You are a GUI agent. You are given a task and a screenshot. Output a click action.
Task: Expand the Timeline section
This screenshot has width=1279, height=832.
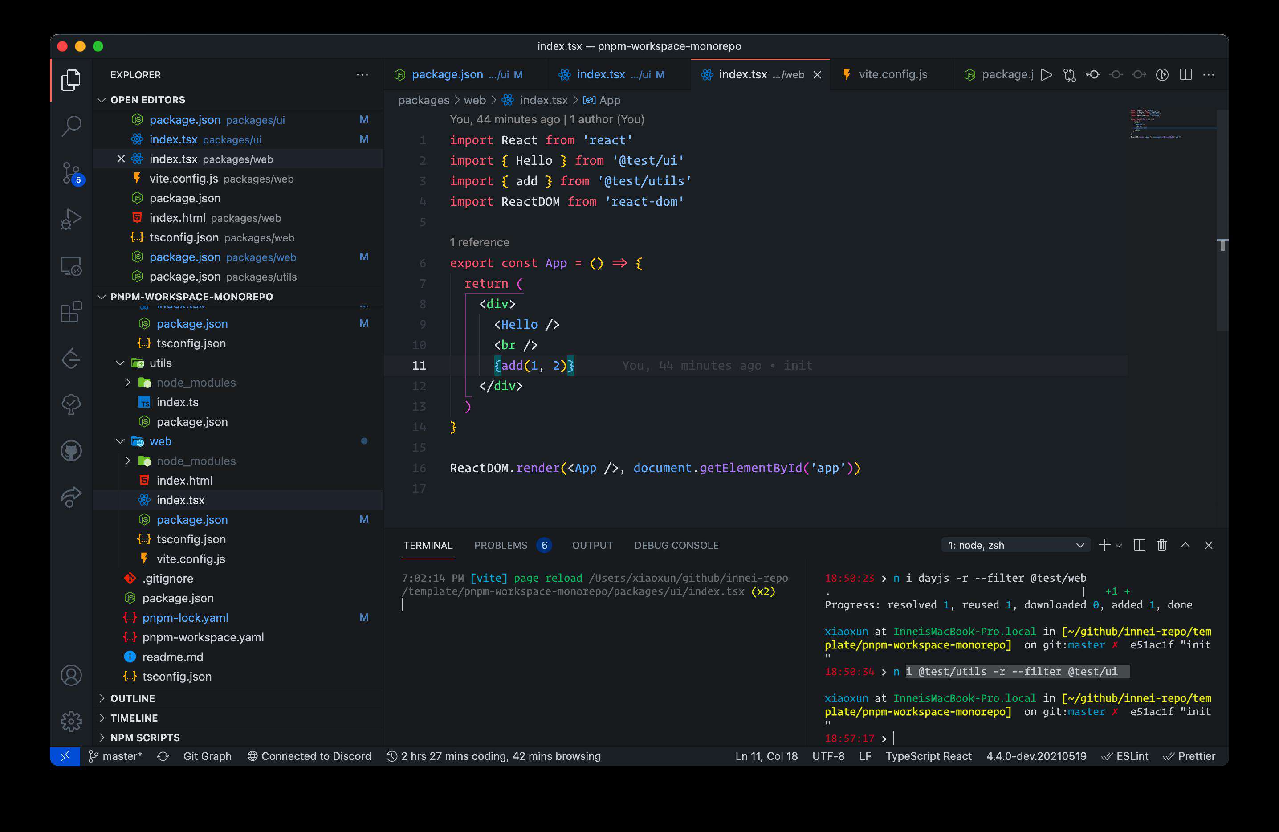click(102, 718)
